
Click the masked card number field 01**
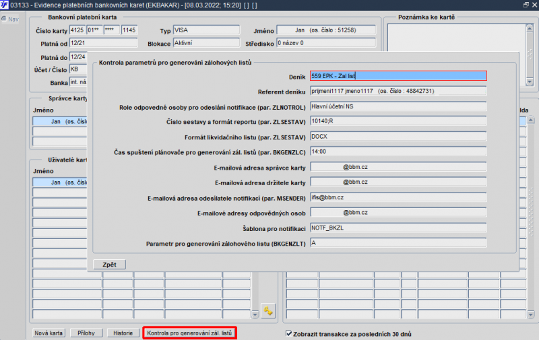tap(94, 30)
